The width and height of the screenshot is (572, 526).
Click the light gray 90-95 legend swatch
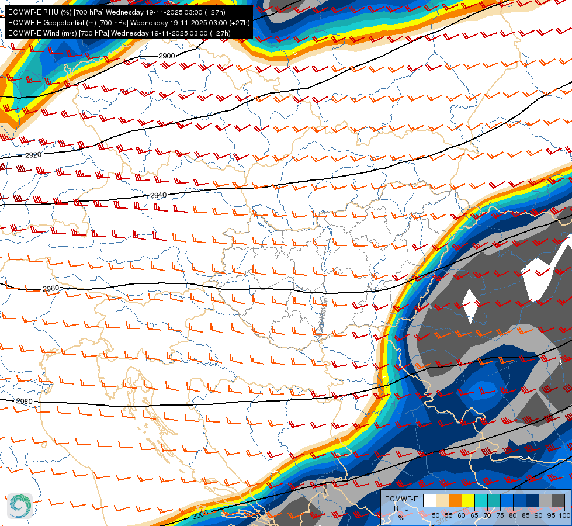click(x=545, y=500)
